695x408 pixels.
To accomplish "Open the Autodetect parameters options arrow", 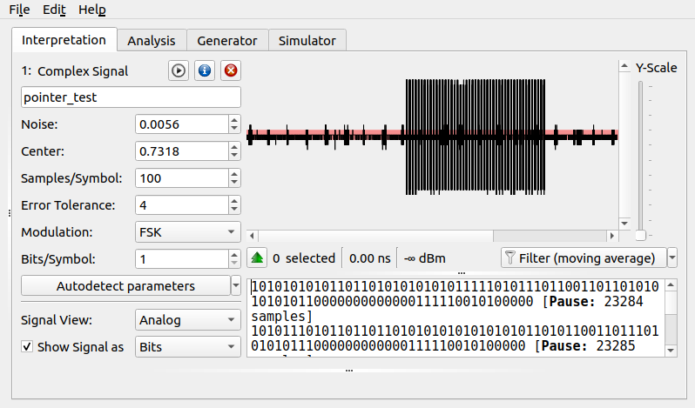I will [x=235, y=286].
